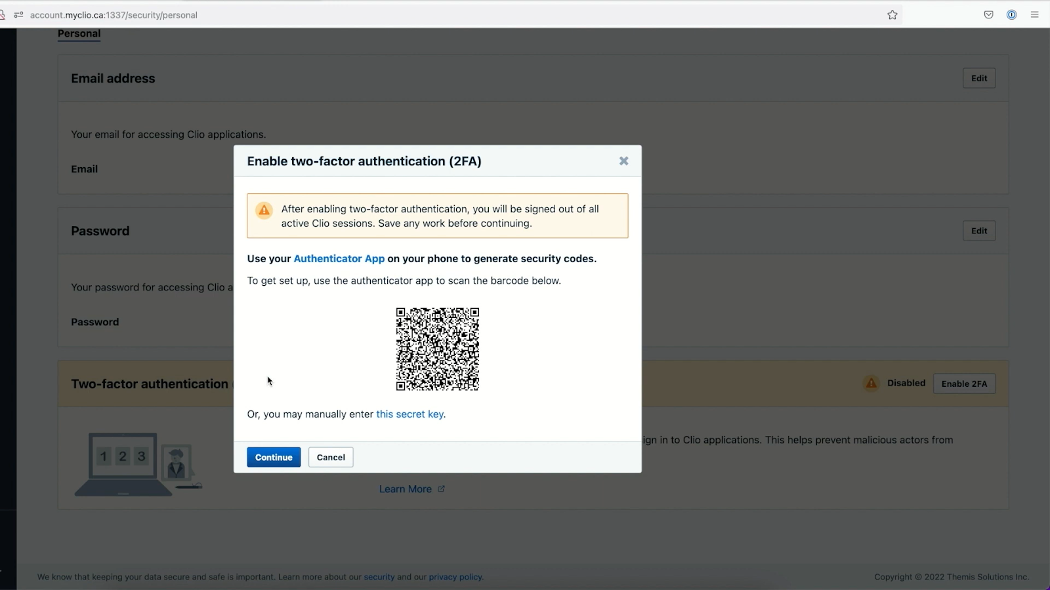Open the password manager extension icon
The width and height of the screenshot is (1050, 590).
point(1011,14)
